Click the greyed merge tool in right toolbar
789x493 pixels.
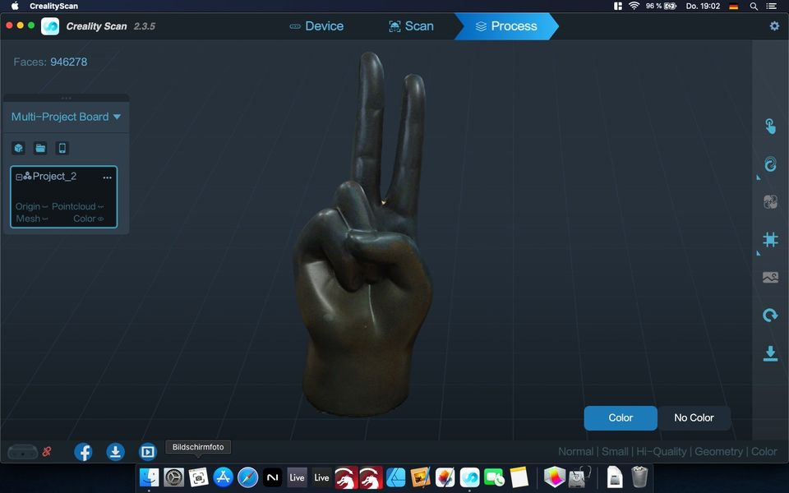770,202
